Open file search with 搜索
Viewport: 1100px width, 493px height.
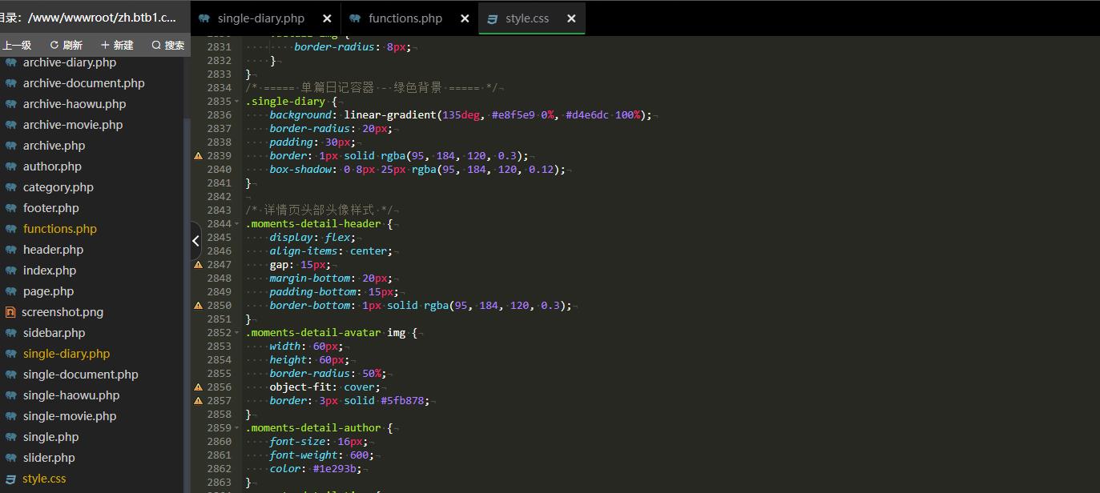168,46
